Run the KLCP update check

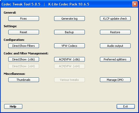point(115,19)
